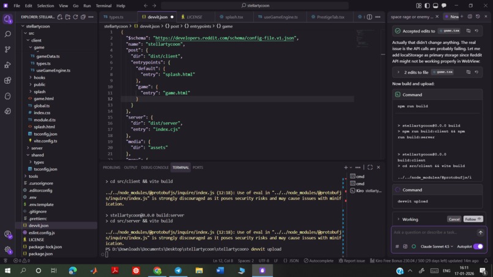Refresh the Explorer tree
The width and height of the screenshot is (493, 277).
click(x=75, y=17)
